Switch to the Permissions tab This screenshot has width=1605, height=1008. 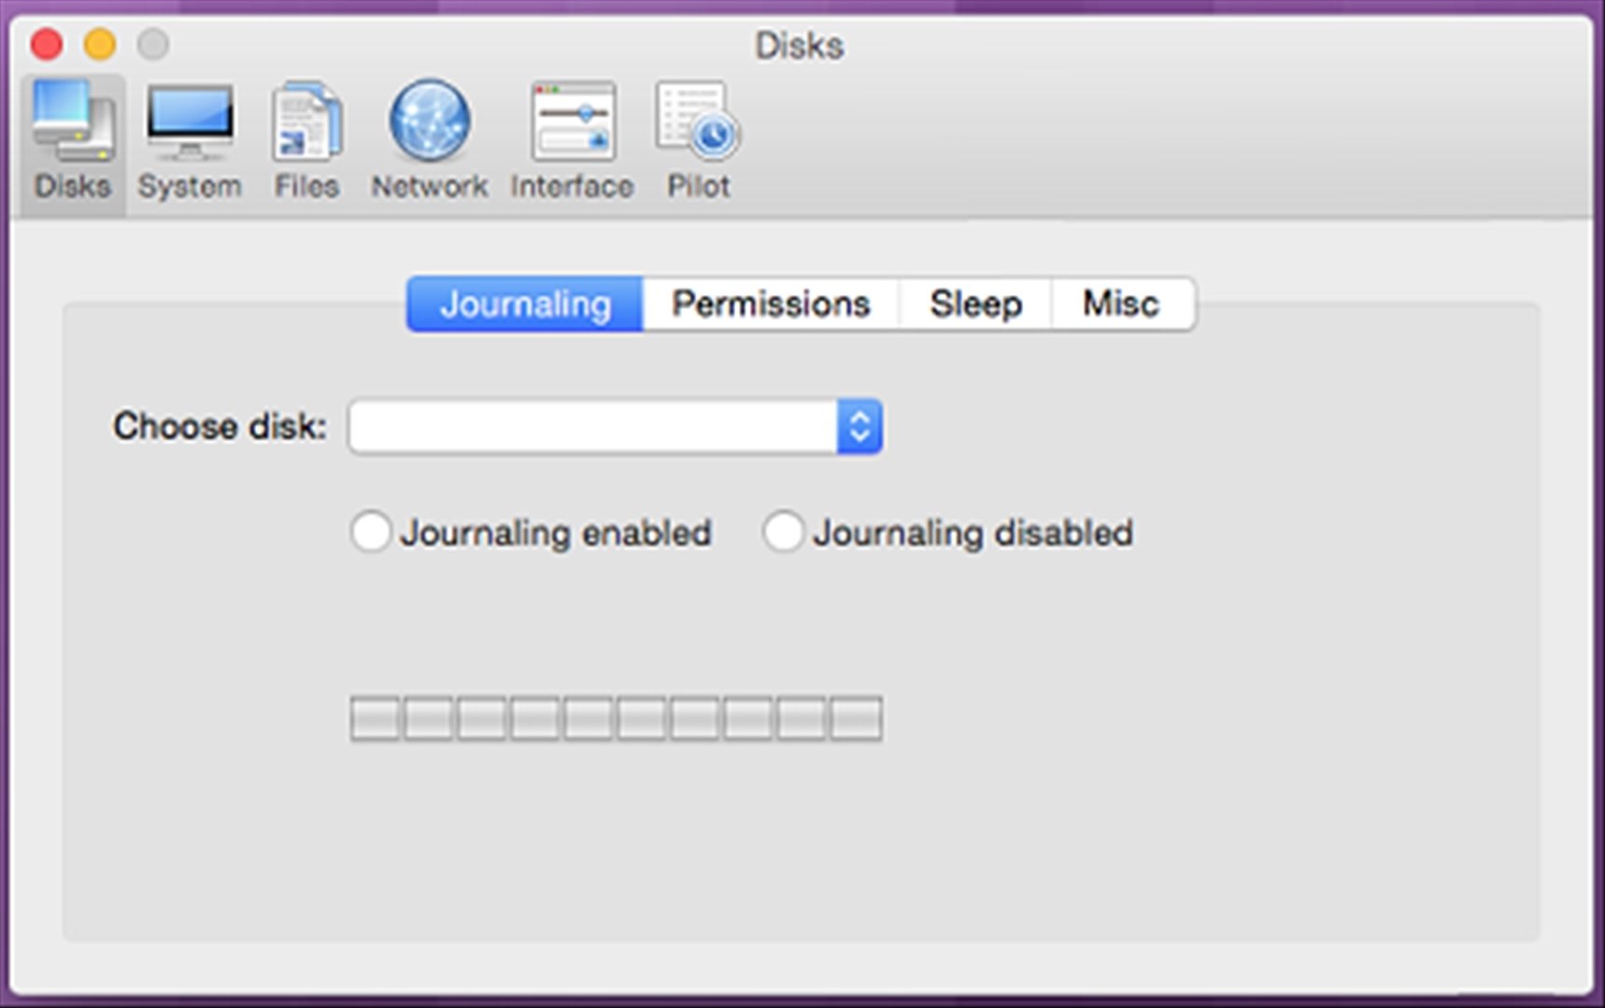point(771,304)
